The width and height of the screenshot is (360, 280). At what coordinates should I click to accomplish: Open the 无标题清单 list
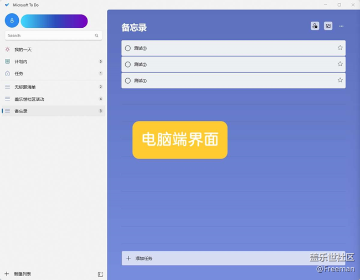(x=25, y=87)
